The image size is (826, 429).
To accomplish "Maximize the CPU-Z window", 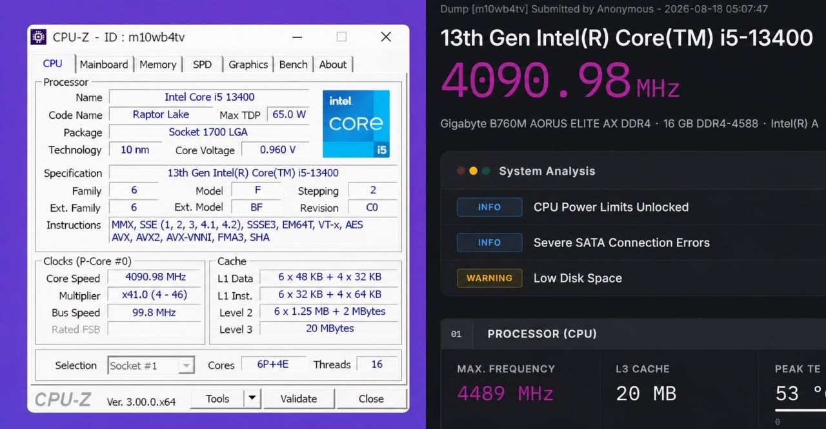I will pos(341,37).
